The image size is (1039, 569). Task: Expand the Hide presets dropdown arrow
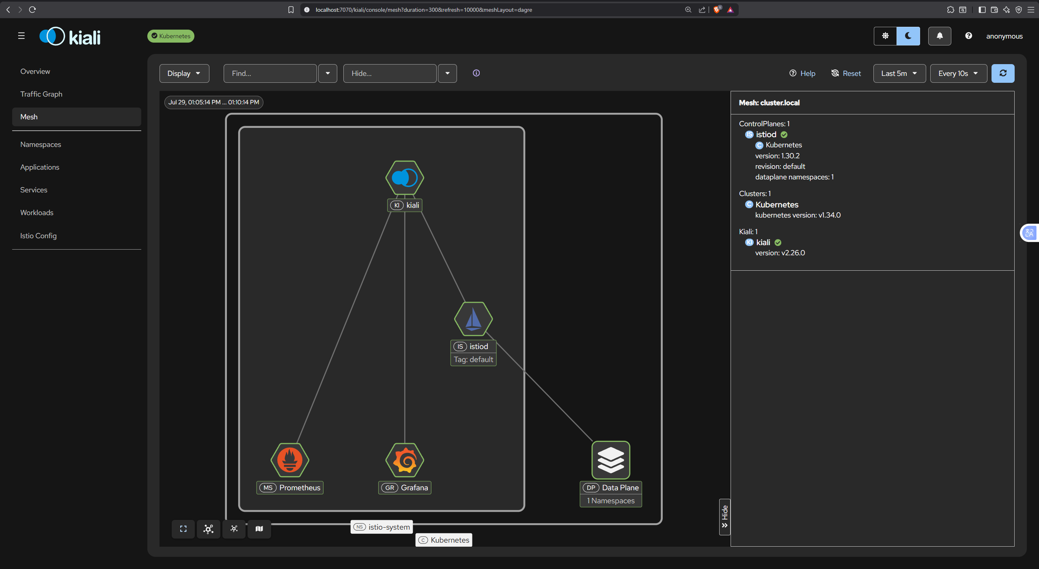tap(448, 73)
